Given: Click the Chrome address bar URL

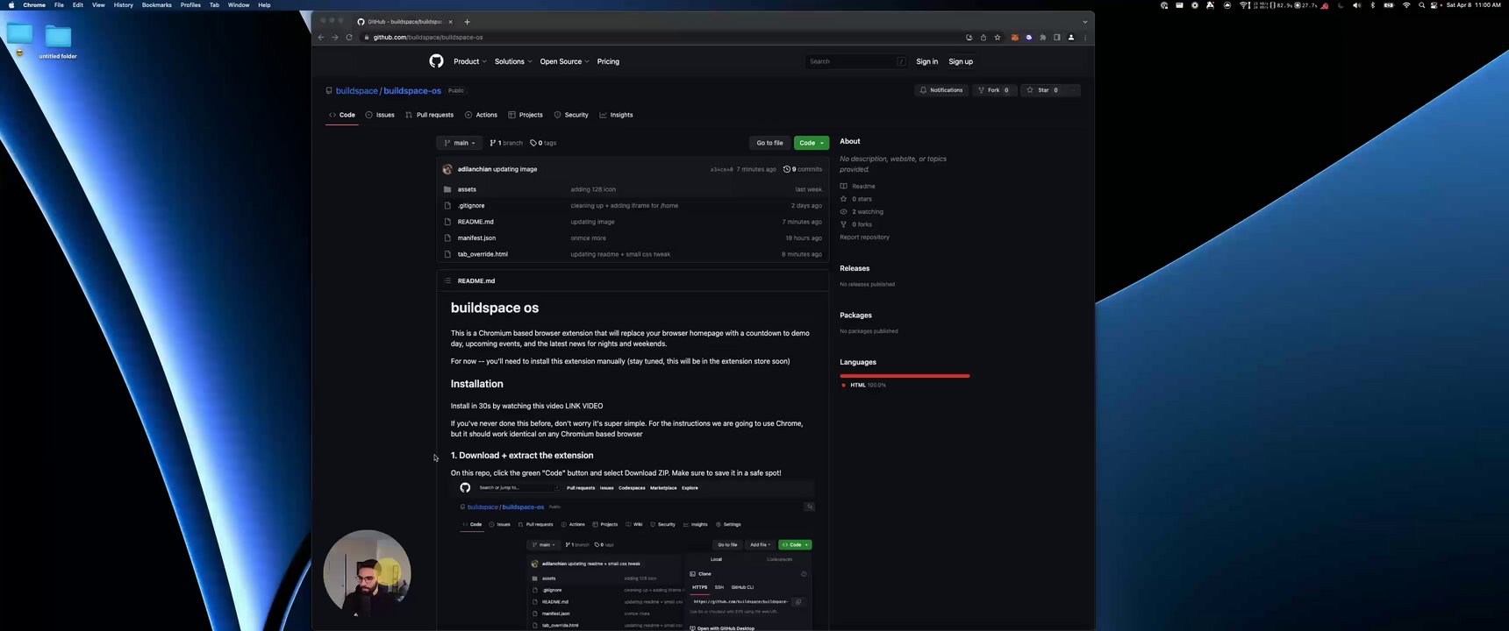Looking at the screenshot, I should pos(428,38).
